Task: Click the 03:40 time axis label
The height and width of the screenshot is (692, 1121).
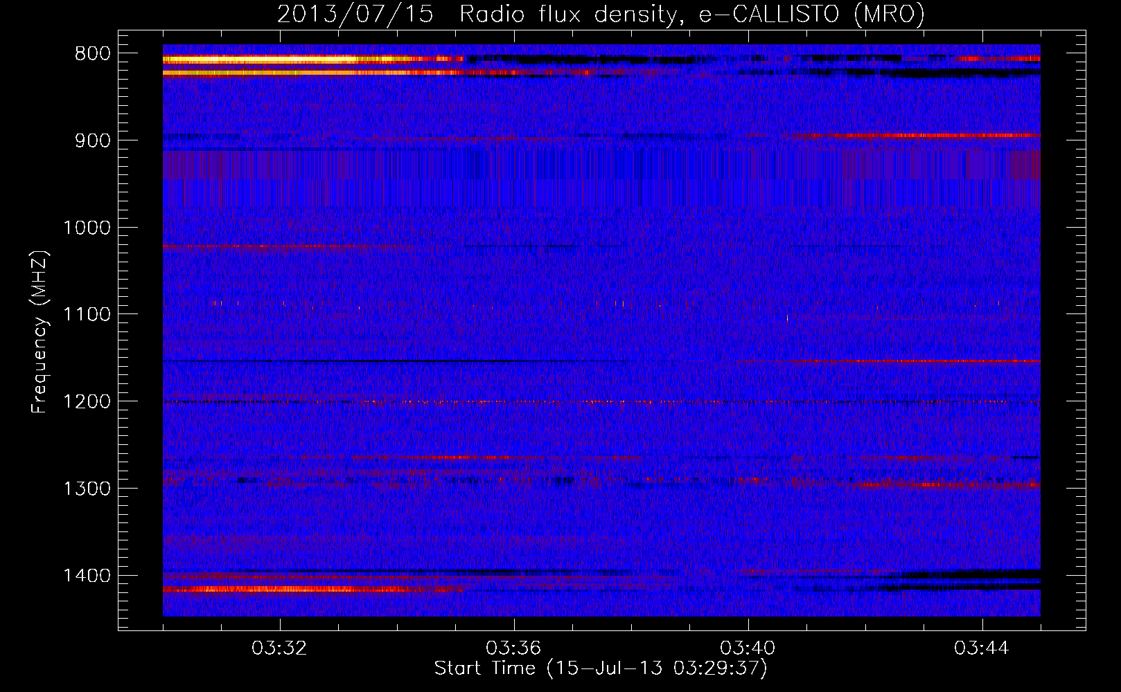Action: click(748, 648)
